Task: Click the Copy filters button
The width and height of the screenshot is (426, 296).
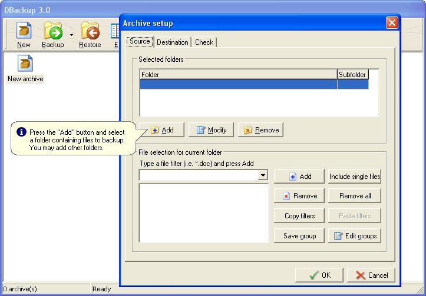Action: (299, 216)
